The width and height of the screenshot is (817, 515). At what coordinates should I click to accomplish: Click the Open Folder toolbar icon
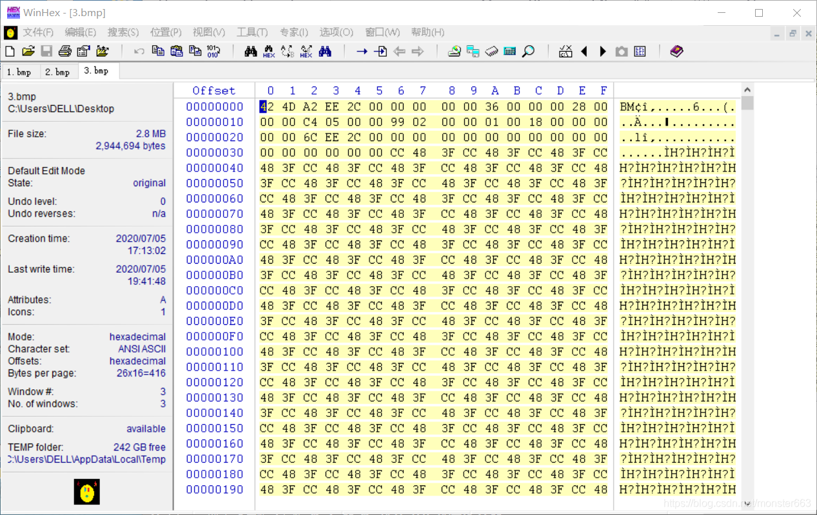point(103,51)
